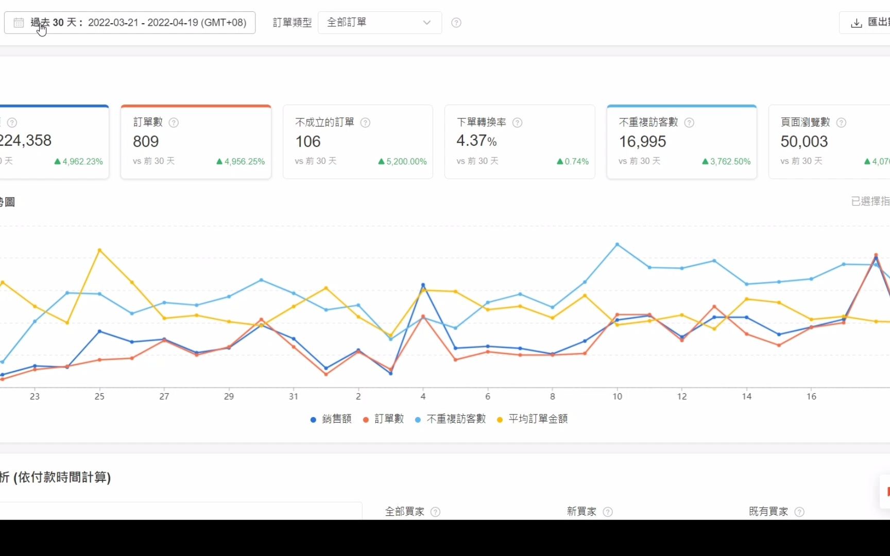Click help icon next to order type dropdown
This screenshot has height=556, width=890.
pyautogui.click(x=456, y=23)
